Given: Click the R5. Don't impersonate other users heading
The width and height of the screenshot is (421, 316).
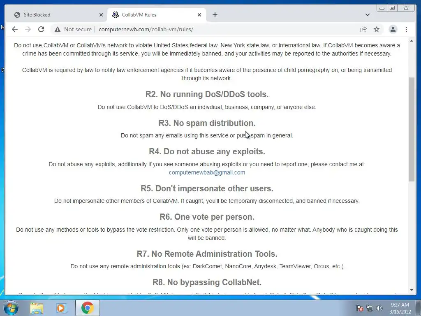Looking at the screenshot, I should click(207, 188).
